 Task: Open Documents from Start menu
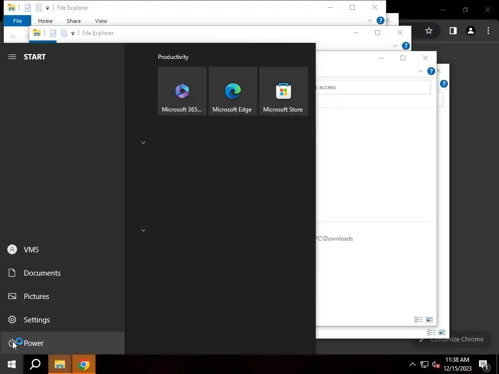(62, 273)
